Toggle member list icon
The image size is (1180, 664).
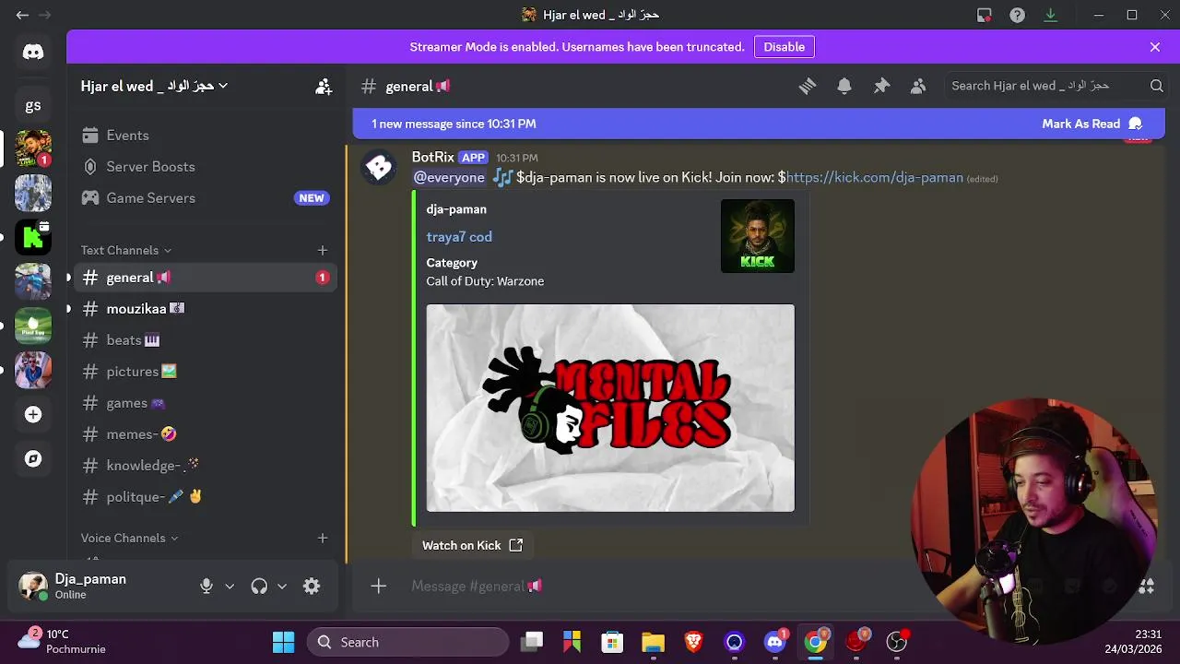[918, 86]
